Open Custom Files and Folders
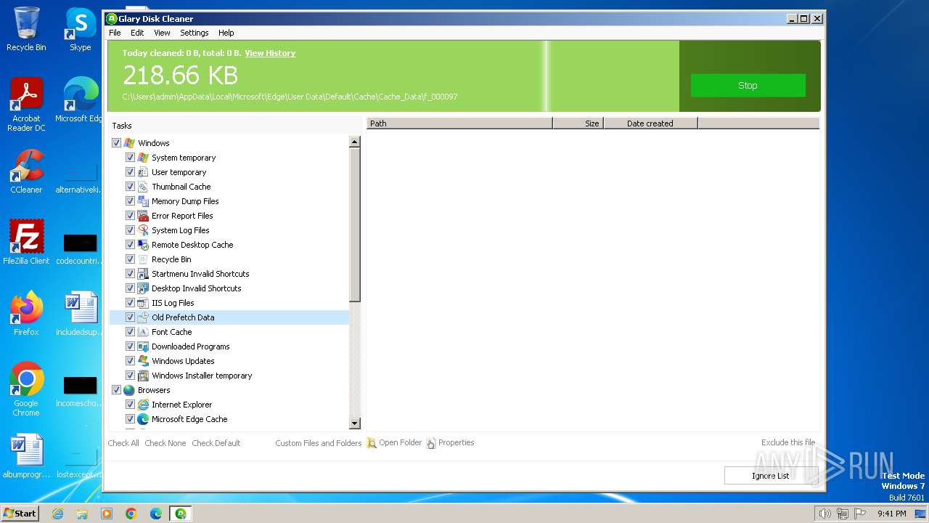 pos(318,443)
